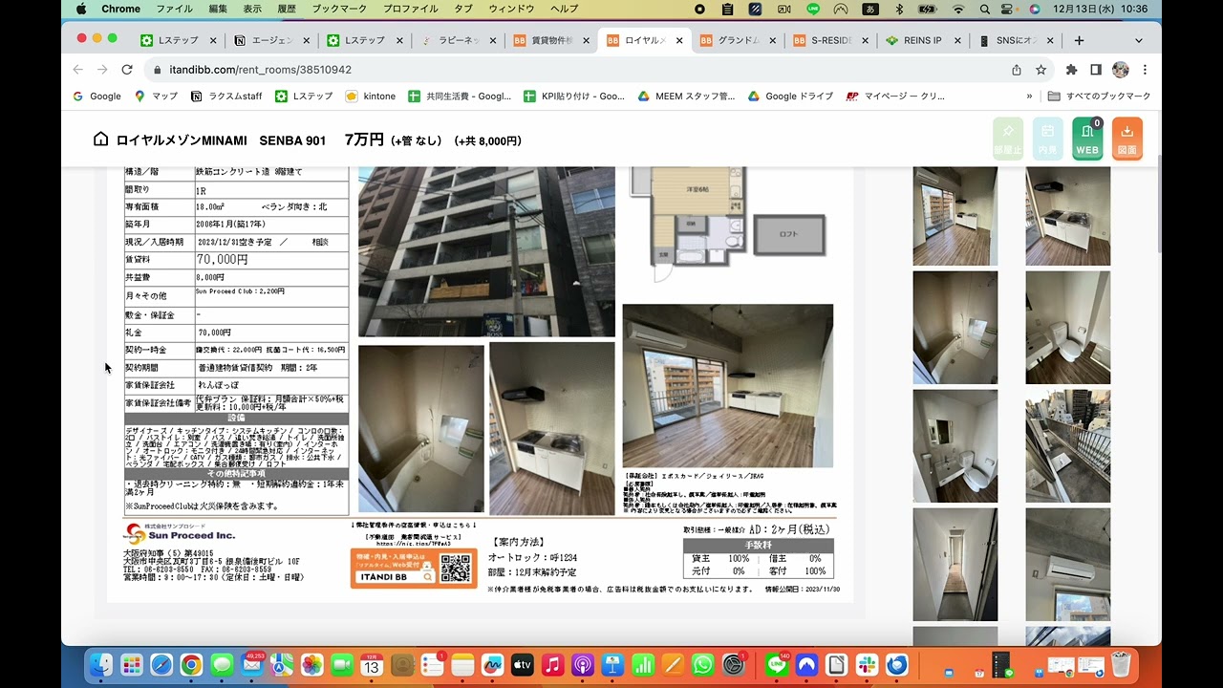The image size is (1223, 688).
Task: Switch to the SNSにオ tab
Action: point(1017,40)
